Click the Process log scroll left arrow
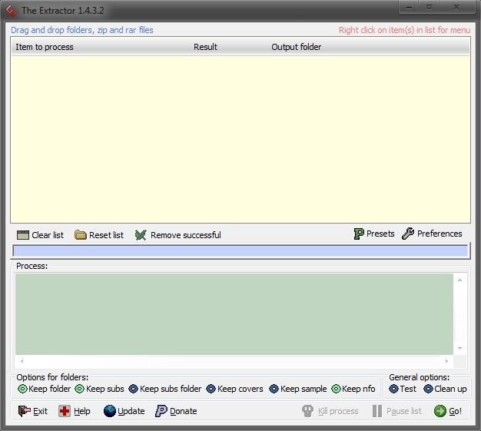This screenshot has height=431, width=481. [22, 361]
